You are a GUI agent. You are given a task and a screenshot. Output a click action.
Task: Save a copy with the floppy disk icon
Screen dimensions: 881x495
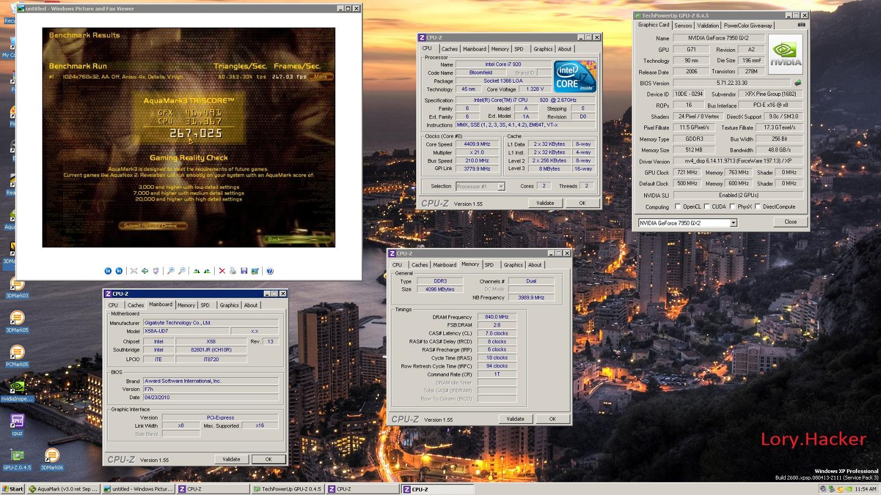[x=244, y=271]
